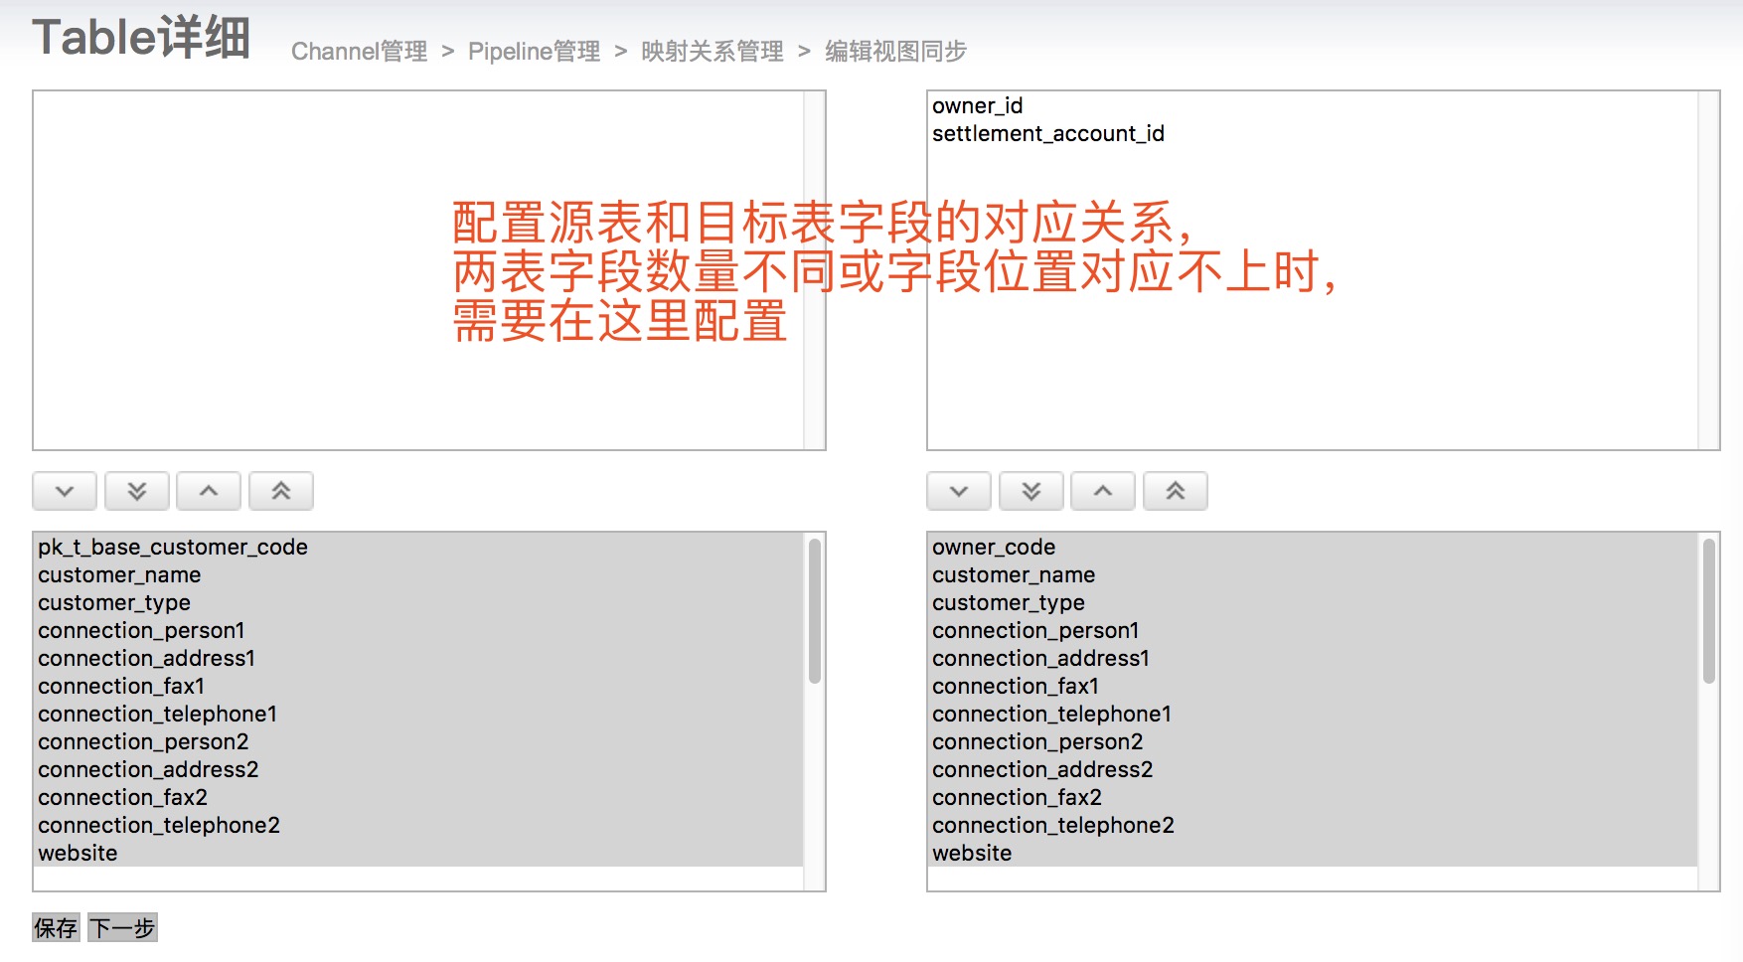Viewport: 1743px width, 962px height.
Task: Select connection_fax2 in source lower list
Action: click(x=418, y=797)
